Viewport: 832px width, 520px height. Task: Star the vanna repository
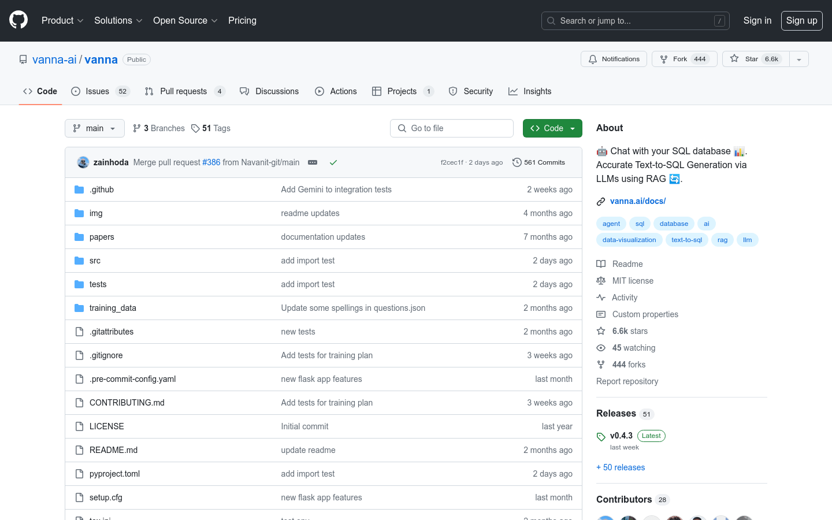point(756,59)
